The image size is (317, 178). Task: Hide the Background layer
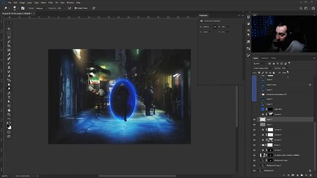[254, 171]
